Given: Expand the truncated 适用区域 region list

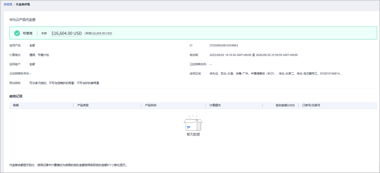Looking at the screenshot, I should [275, 73].
